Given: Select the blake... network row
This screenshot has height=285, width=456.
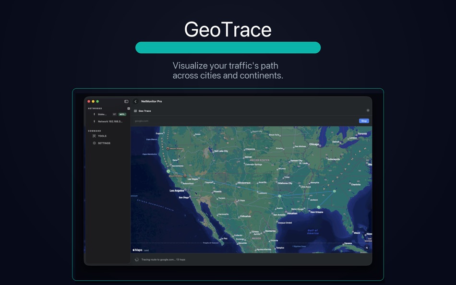Looking at the screenshot, I should click(108, 114).
